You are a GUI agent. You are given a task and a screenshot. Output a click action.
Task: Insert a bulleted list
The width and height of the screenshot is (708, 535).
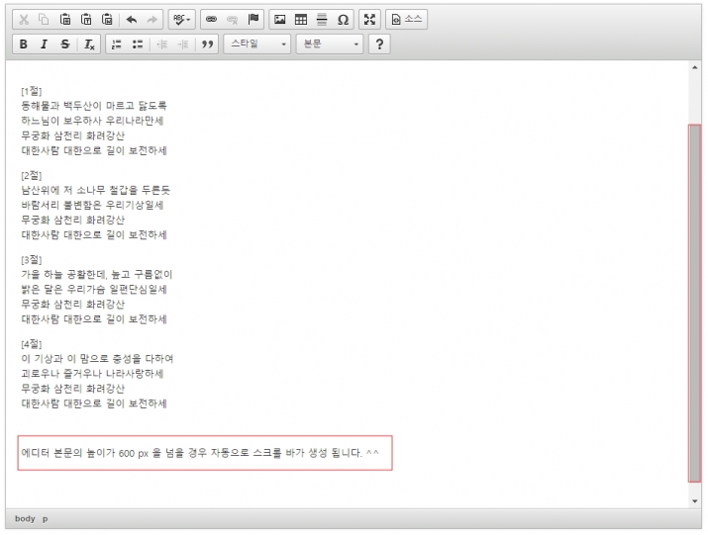[x=138, y=45]
